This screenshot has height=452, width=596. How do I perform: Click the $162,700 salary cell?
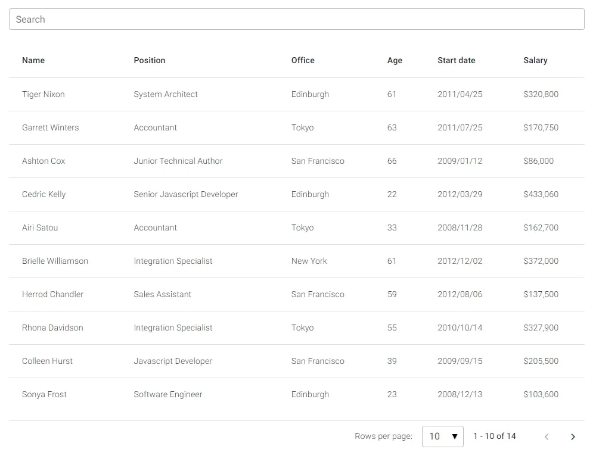[x=541, y=228]
